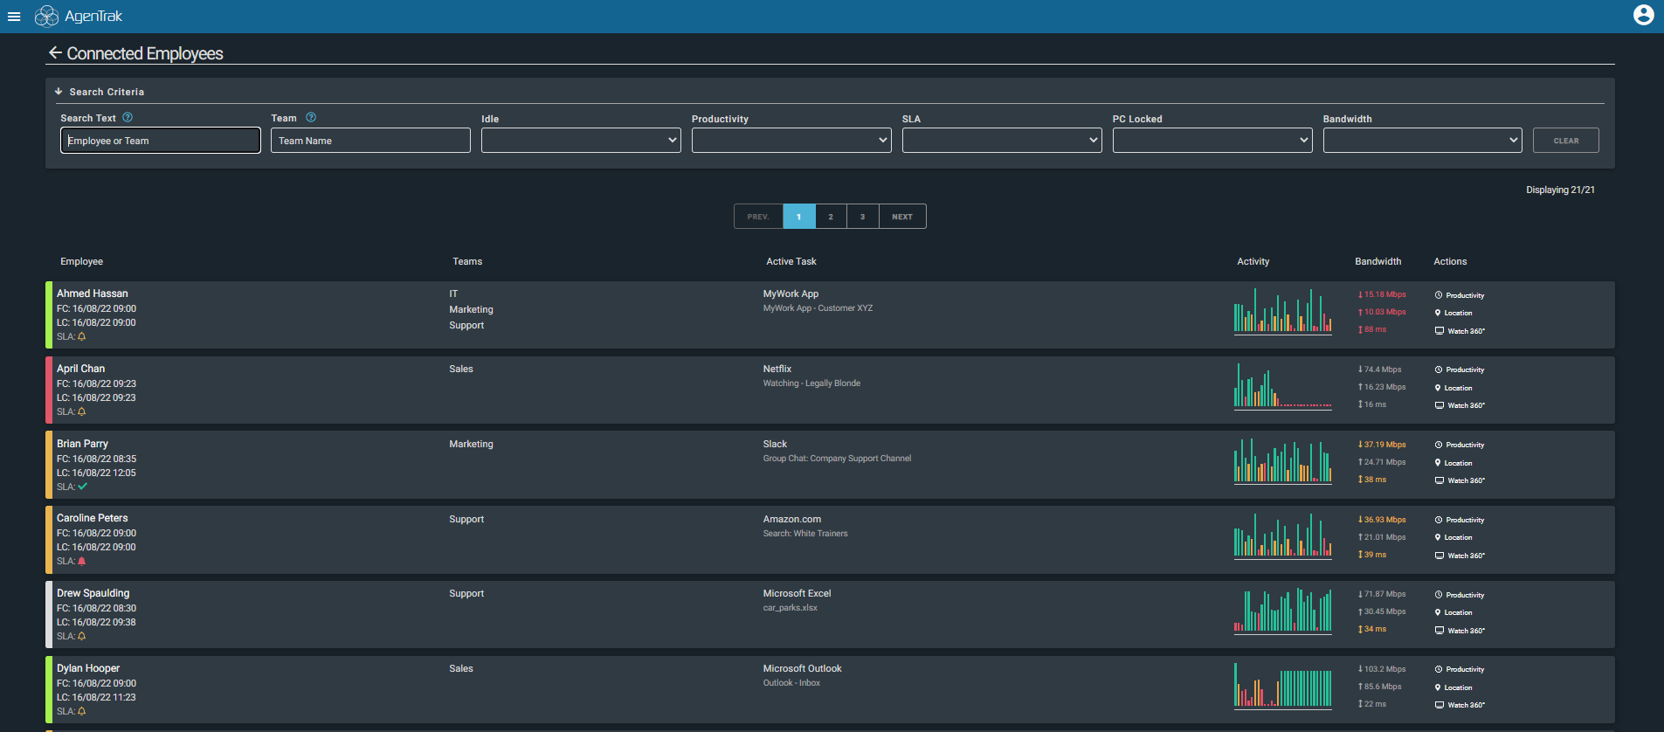
Task: Click the NEXT pagination button
Action: tap(902, 217)
